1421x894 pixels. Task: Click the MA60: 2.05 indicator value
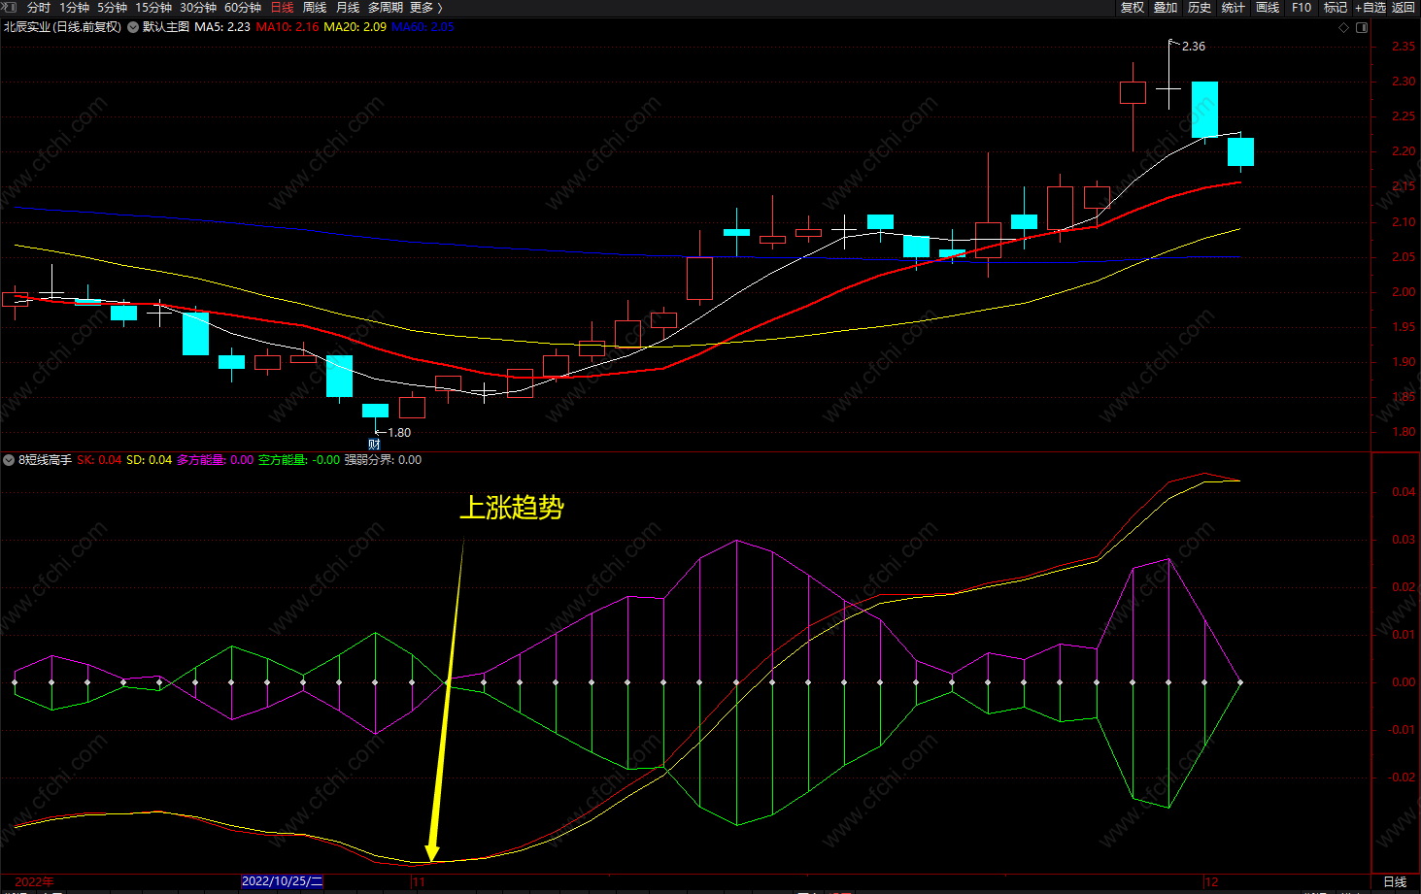[x=423, y=27]
